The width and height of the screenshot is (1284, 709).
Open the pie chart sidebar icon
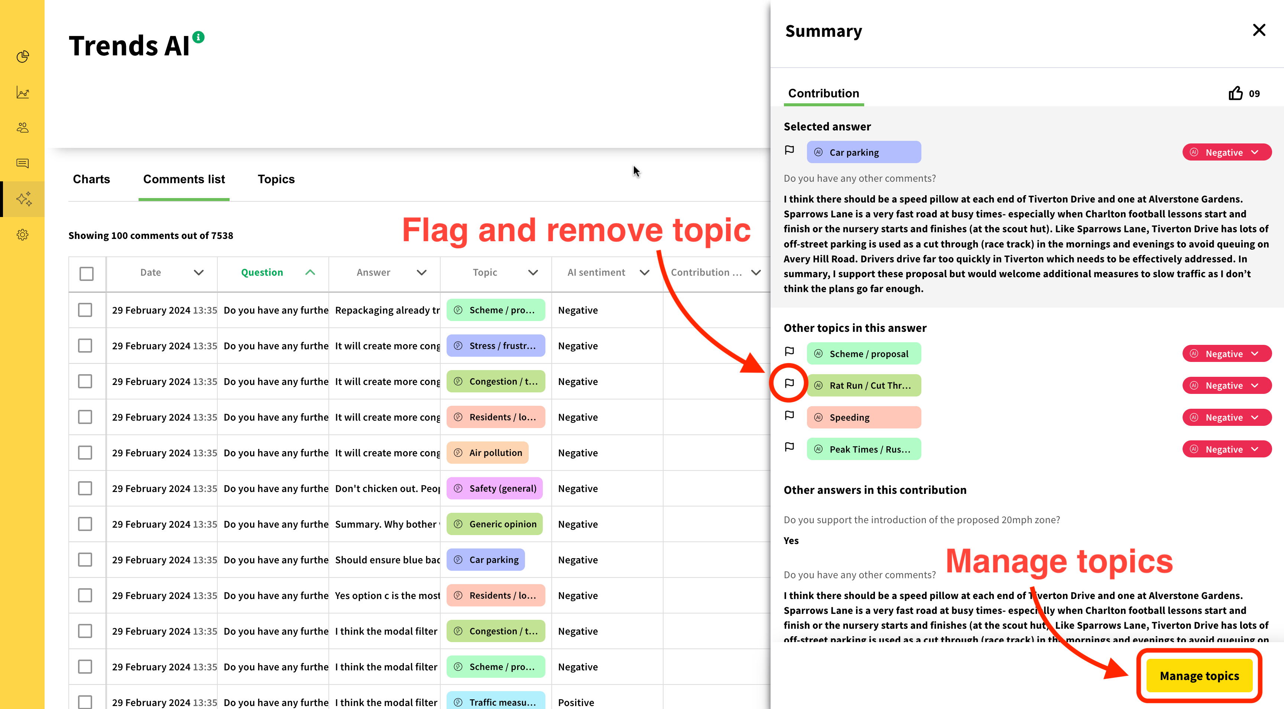pyautogui.click(x=22, y=57)
